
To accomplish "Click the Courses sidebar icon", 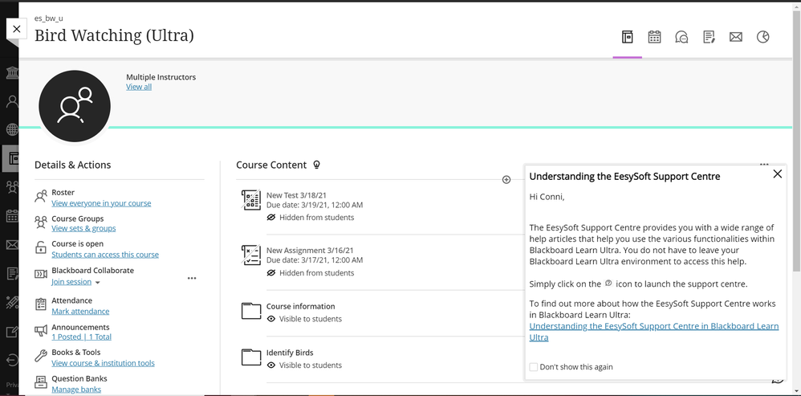I will [x=12, y=158].
